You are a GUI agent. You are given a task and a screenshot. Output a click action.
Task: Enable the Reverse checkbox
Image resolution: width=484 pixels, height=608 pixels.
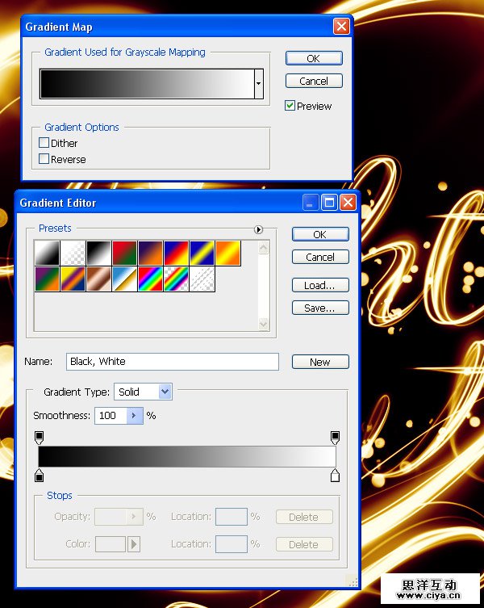pos(44,159)
